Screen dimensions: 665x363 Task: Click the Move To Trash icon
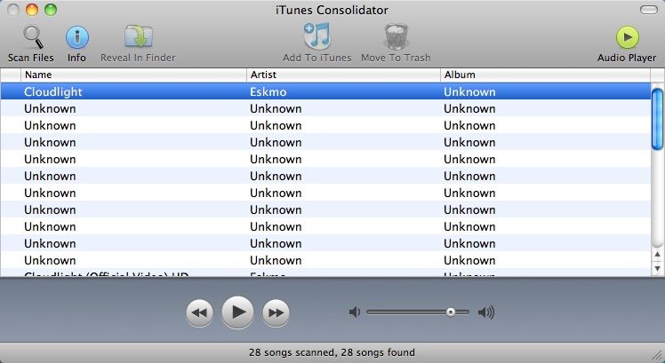(x=397, y=37)
